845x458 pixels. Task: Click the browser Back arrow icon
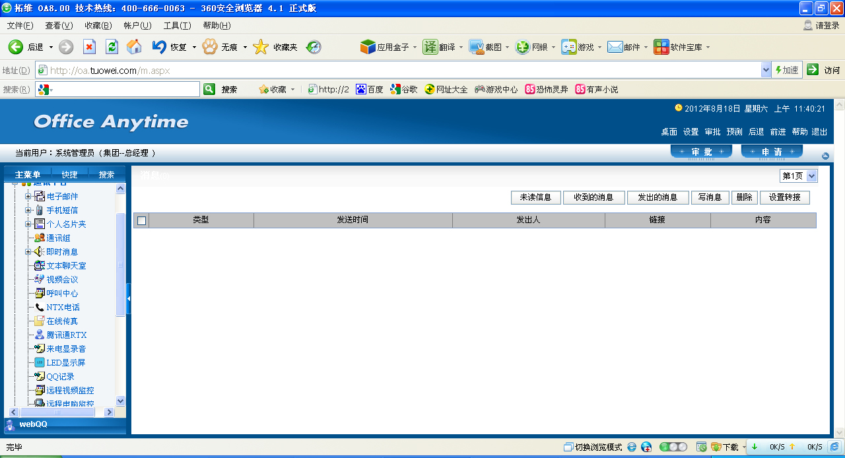(16, 47)
